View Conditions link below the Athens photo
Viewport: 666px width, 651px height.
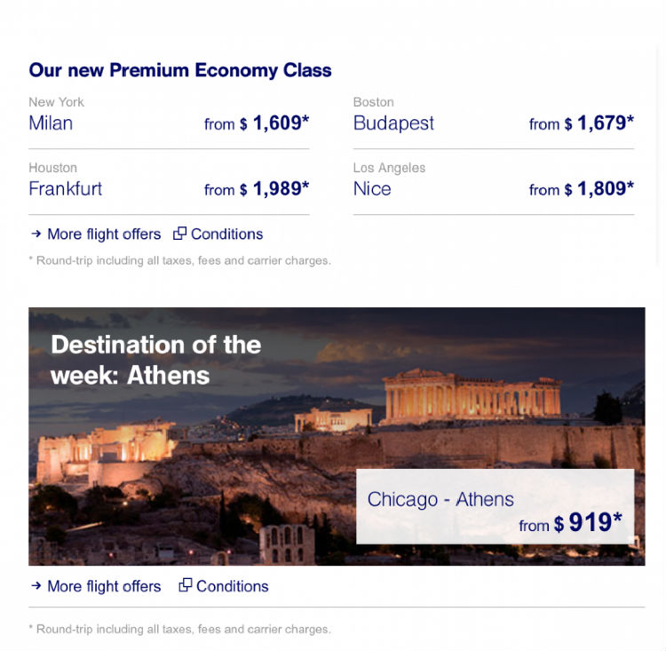click(x=232, y=586)
